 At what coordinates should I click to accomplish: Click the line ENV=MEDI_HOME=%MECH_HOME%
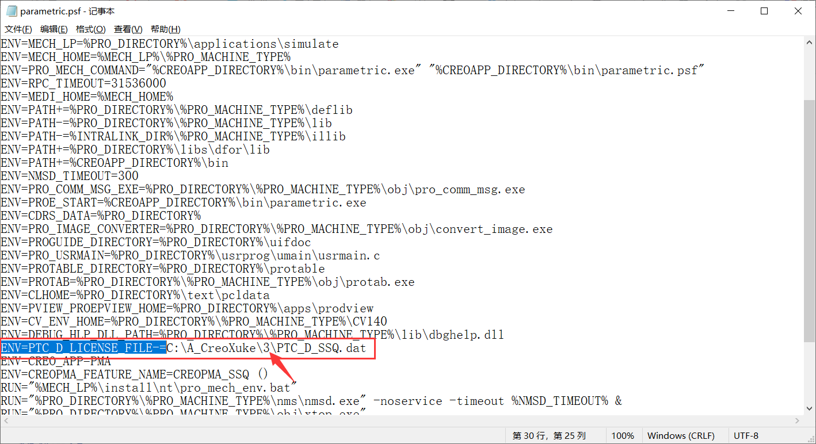pyautogui.click(x=87, y=97)
